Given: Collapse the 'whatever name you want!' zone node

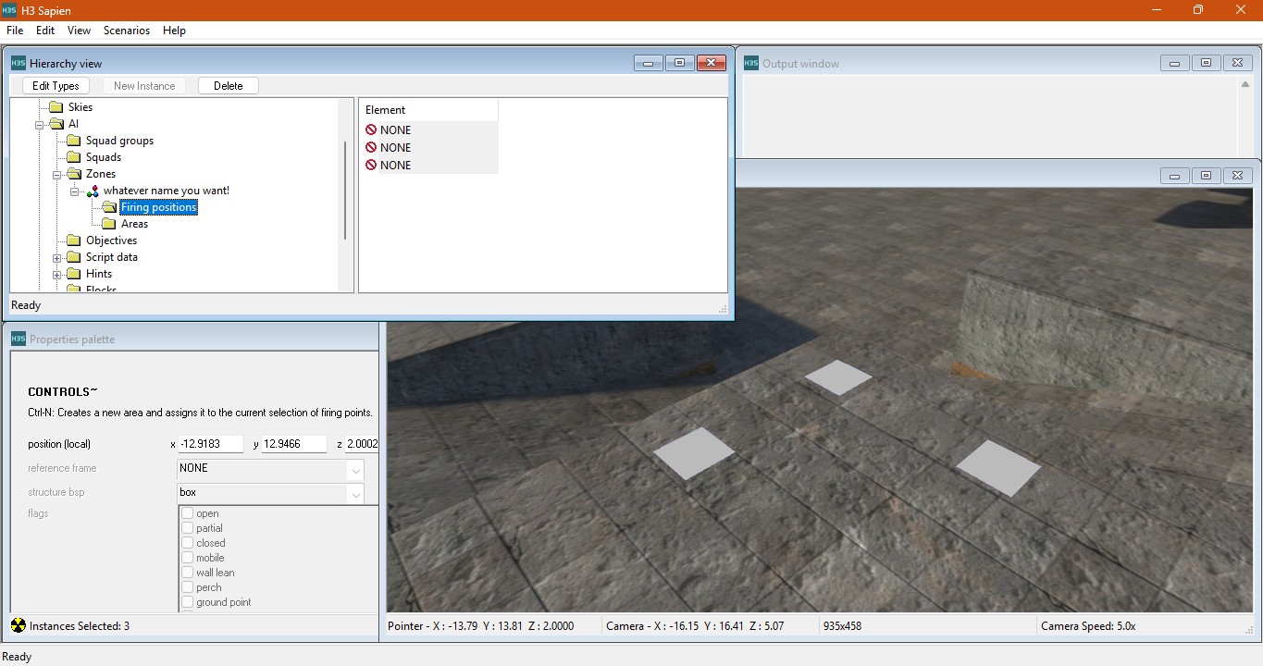Looking at the screenshot, I should (75, 191).
